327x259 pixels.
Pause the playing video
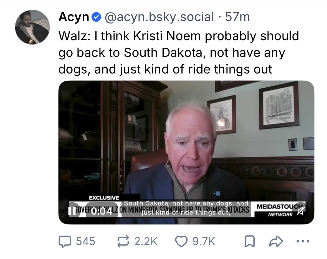tap(72, 211)
